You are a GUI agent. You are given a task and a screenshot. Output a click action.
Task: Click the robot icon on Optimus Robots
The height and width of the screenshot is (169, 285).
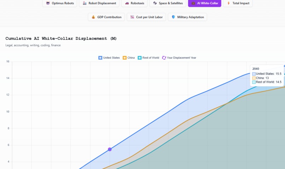pos(48,3)
